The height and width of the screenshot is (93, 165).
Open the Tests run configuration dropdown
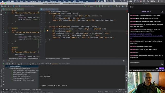click(x=91, y=6)
